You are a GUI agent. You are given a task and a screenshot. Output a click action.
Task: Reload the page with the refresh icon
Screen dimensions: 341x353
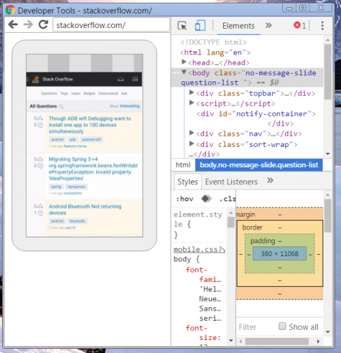pyautogui.click(x=43, y=25)
